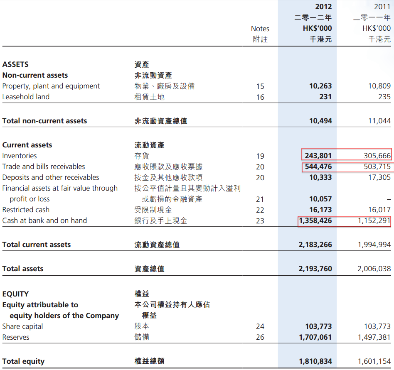
Task: Click the 2012 Inventories value 243,801
Action: [318, 156]
